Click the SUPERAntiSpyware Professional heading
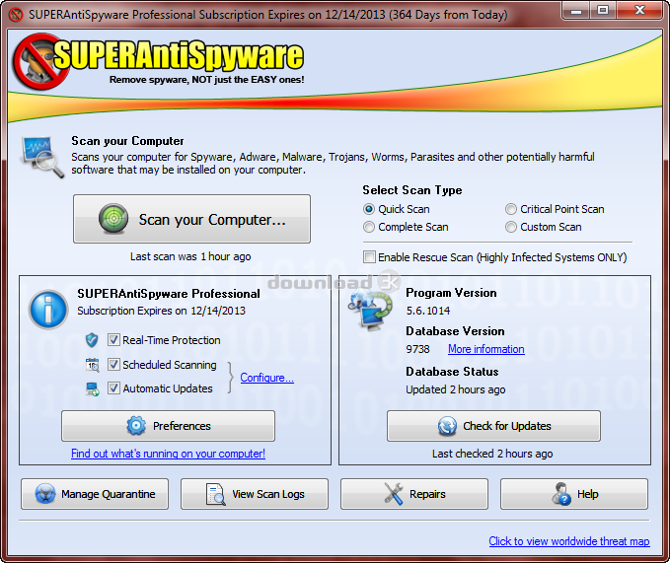 tap(169, 294)
